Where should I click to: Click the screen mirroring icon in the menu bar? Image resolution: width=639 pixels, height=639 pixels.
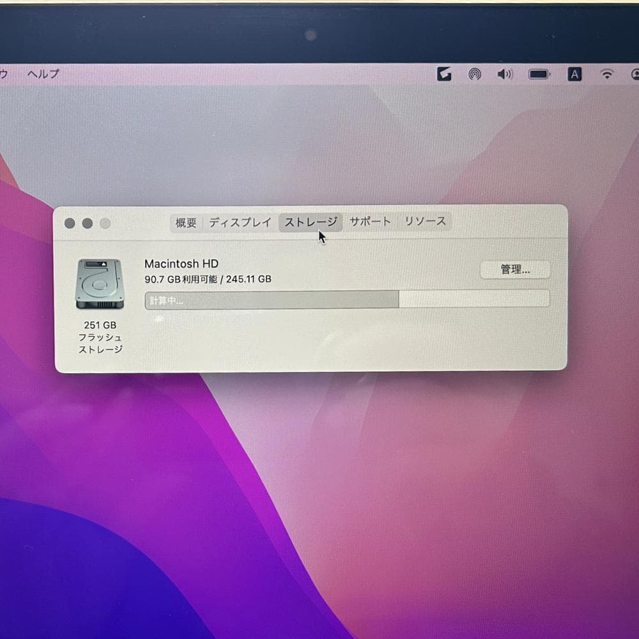coord(444,73)
